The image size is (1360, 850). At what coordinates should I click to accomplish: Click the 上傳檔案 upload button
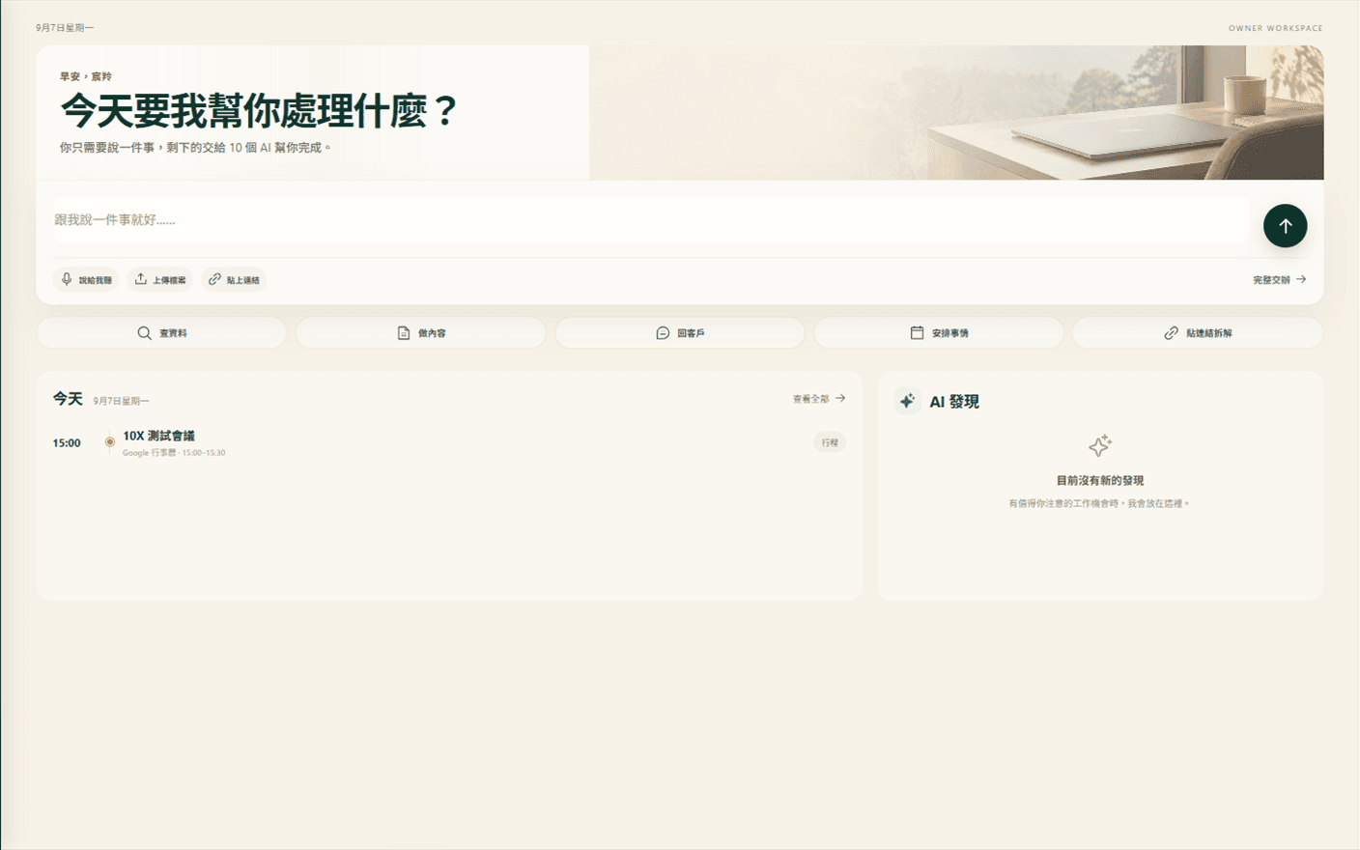(x=160, y=280)
